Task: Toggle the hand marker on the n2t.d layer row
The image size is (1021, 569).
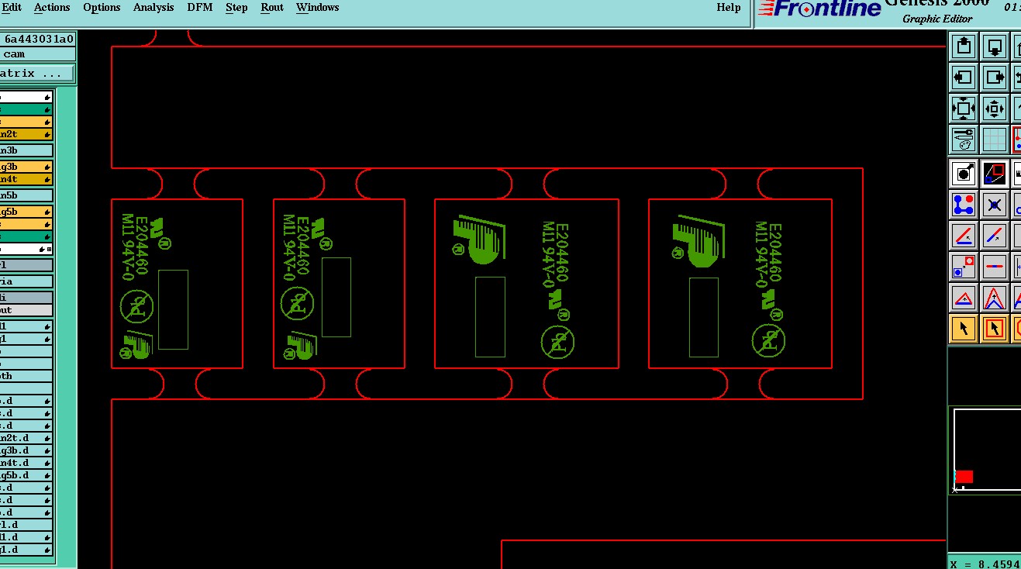Action: [x=48, y=438]
